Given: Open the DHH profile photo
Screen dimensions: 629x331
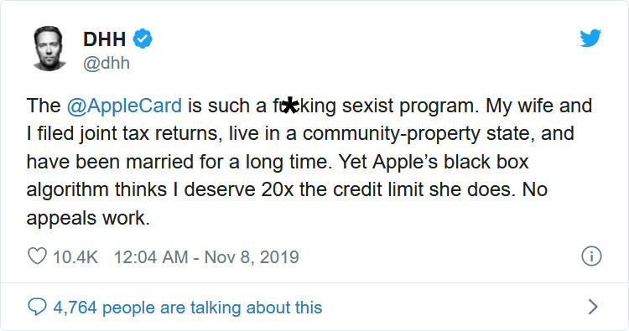Looking at the screenshot, I should (x=49, y=49).
